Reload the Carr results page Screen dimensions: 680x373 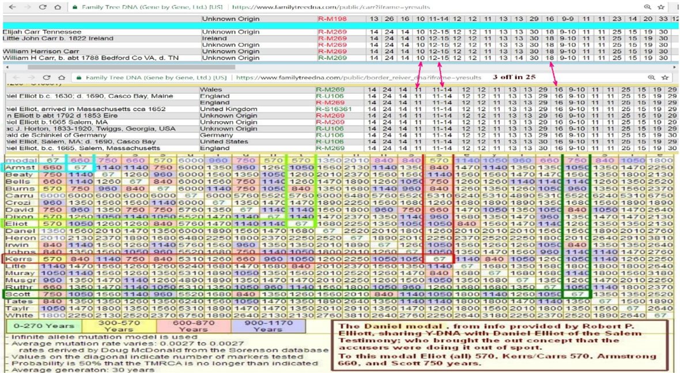[x=43, y=7]
